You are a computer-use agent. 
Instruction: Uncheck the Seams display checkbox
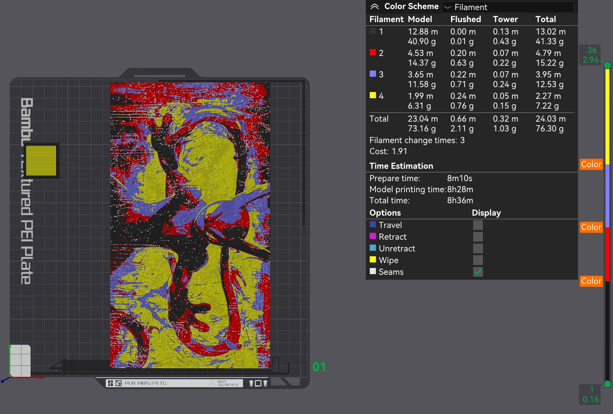coord(478,272)
